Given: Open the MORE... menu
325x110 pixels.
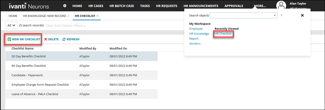Looking at the screenshot, I should [x=260, y=6].
